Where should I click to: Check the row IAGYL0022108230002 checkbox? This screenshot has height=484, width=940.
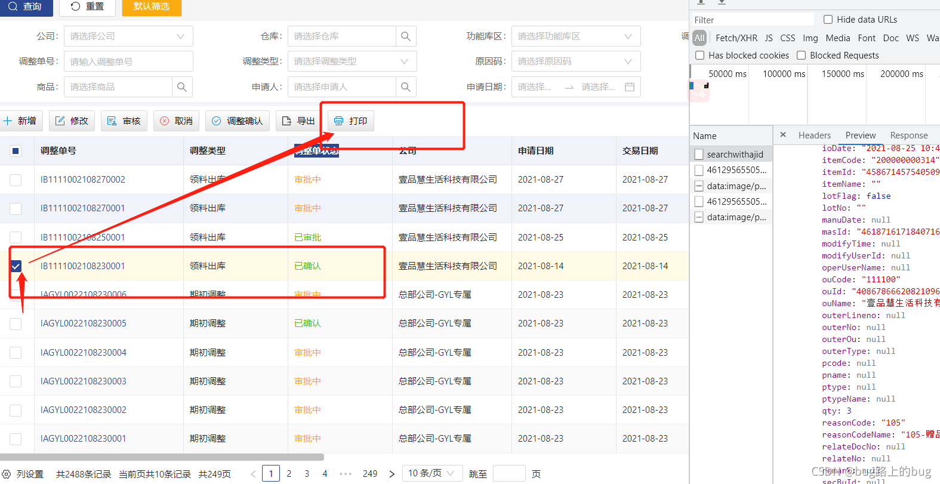coord(16,410)
